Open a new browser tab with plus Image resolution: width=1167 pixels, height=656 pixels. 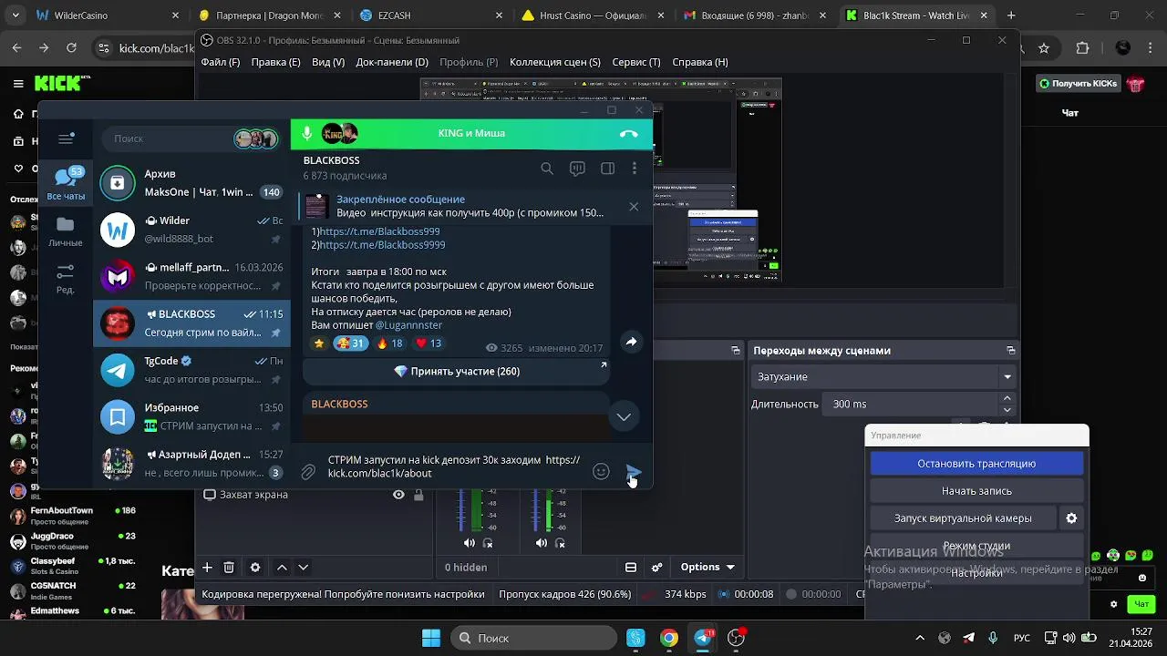tap(1010, 15)
